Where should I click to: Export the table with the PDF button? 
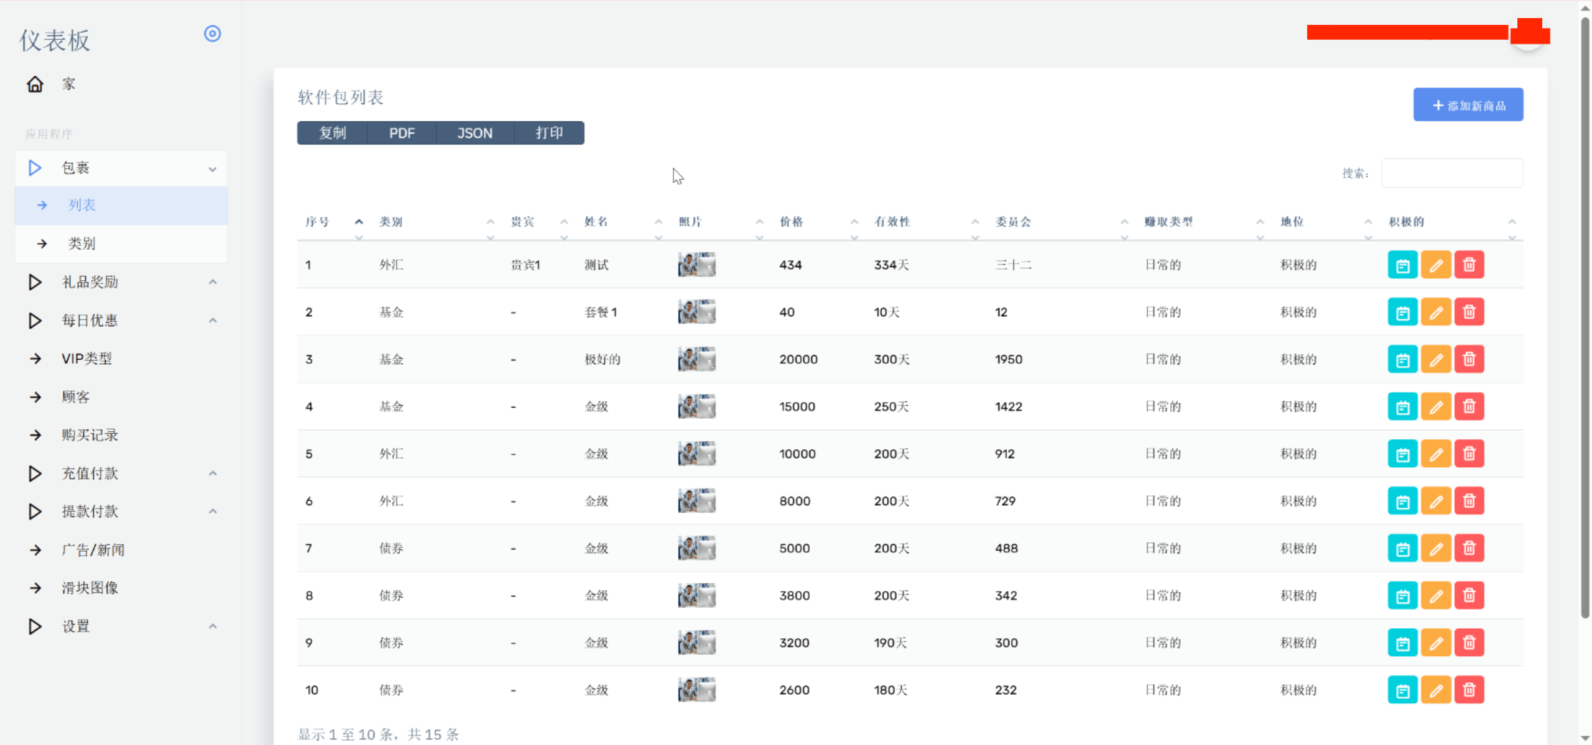[402, 133]
